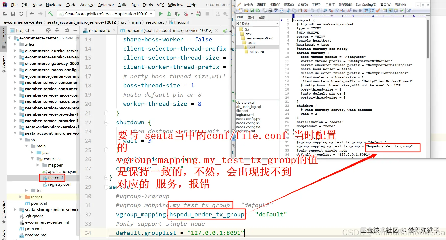Select seata-server-0.9.0 folder in EditPlus directory
Screen dimensions: 446x240
point(260,38)
